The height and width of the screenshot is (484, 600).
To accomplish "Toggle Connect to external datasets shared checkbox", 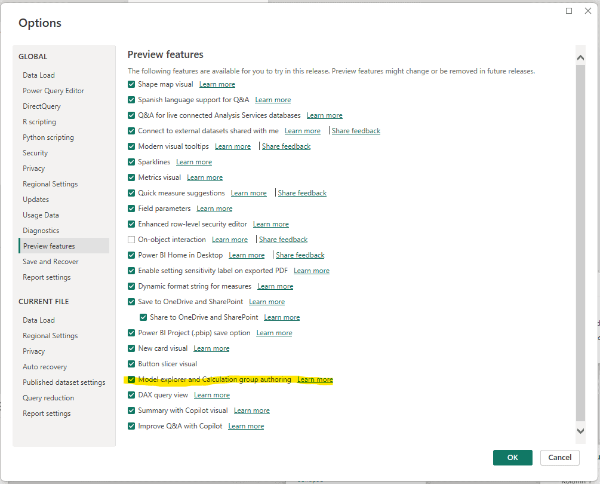I will pyautogui.click(x=131, y=131).
